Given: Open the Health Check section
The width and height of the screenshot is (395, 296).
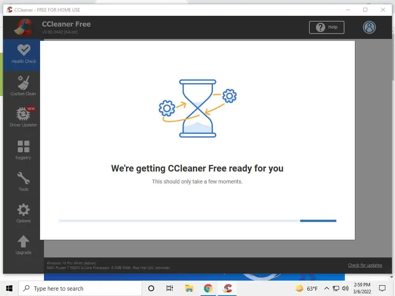Looking at the screenshot, I should pos(24,54).
